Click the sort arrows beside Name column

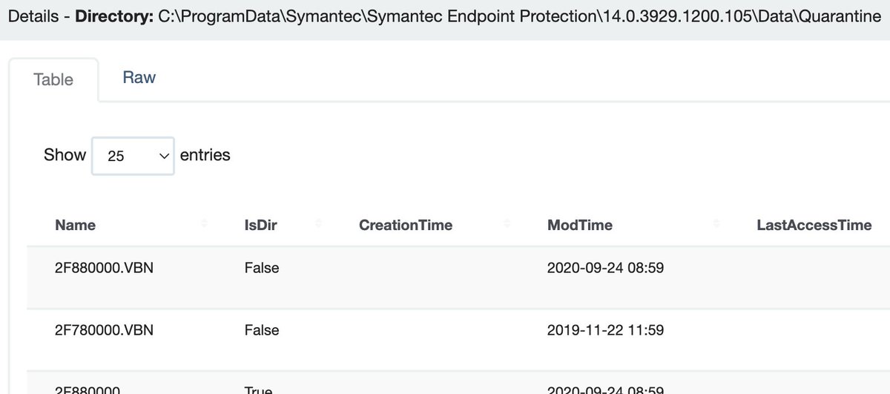tap(204, 225)
